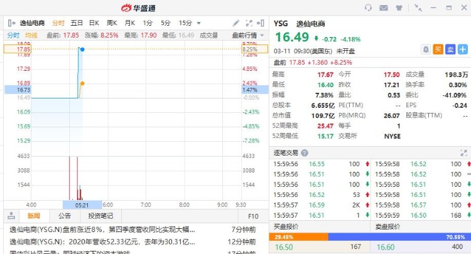This screenshot has height=254, width=471.
Task: Toggle the right quote panel icon
Action: coord(261,23)
